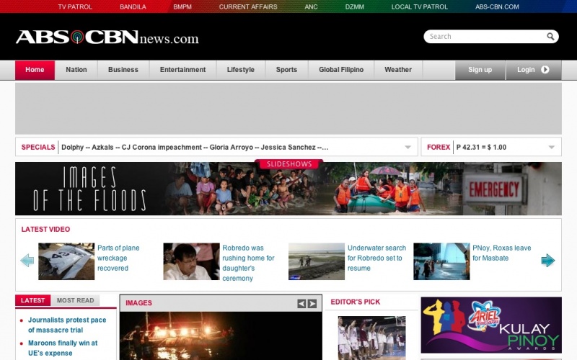Click the Ariel Kulay Pinoy Awards ad
This screenshot has height=360, width=577.
491,325
